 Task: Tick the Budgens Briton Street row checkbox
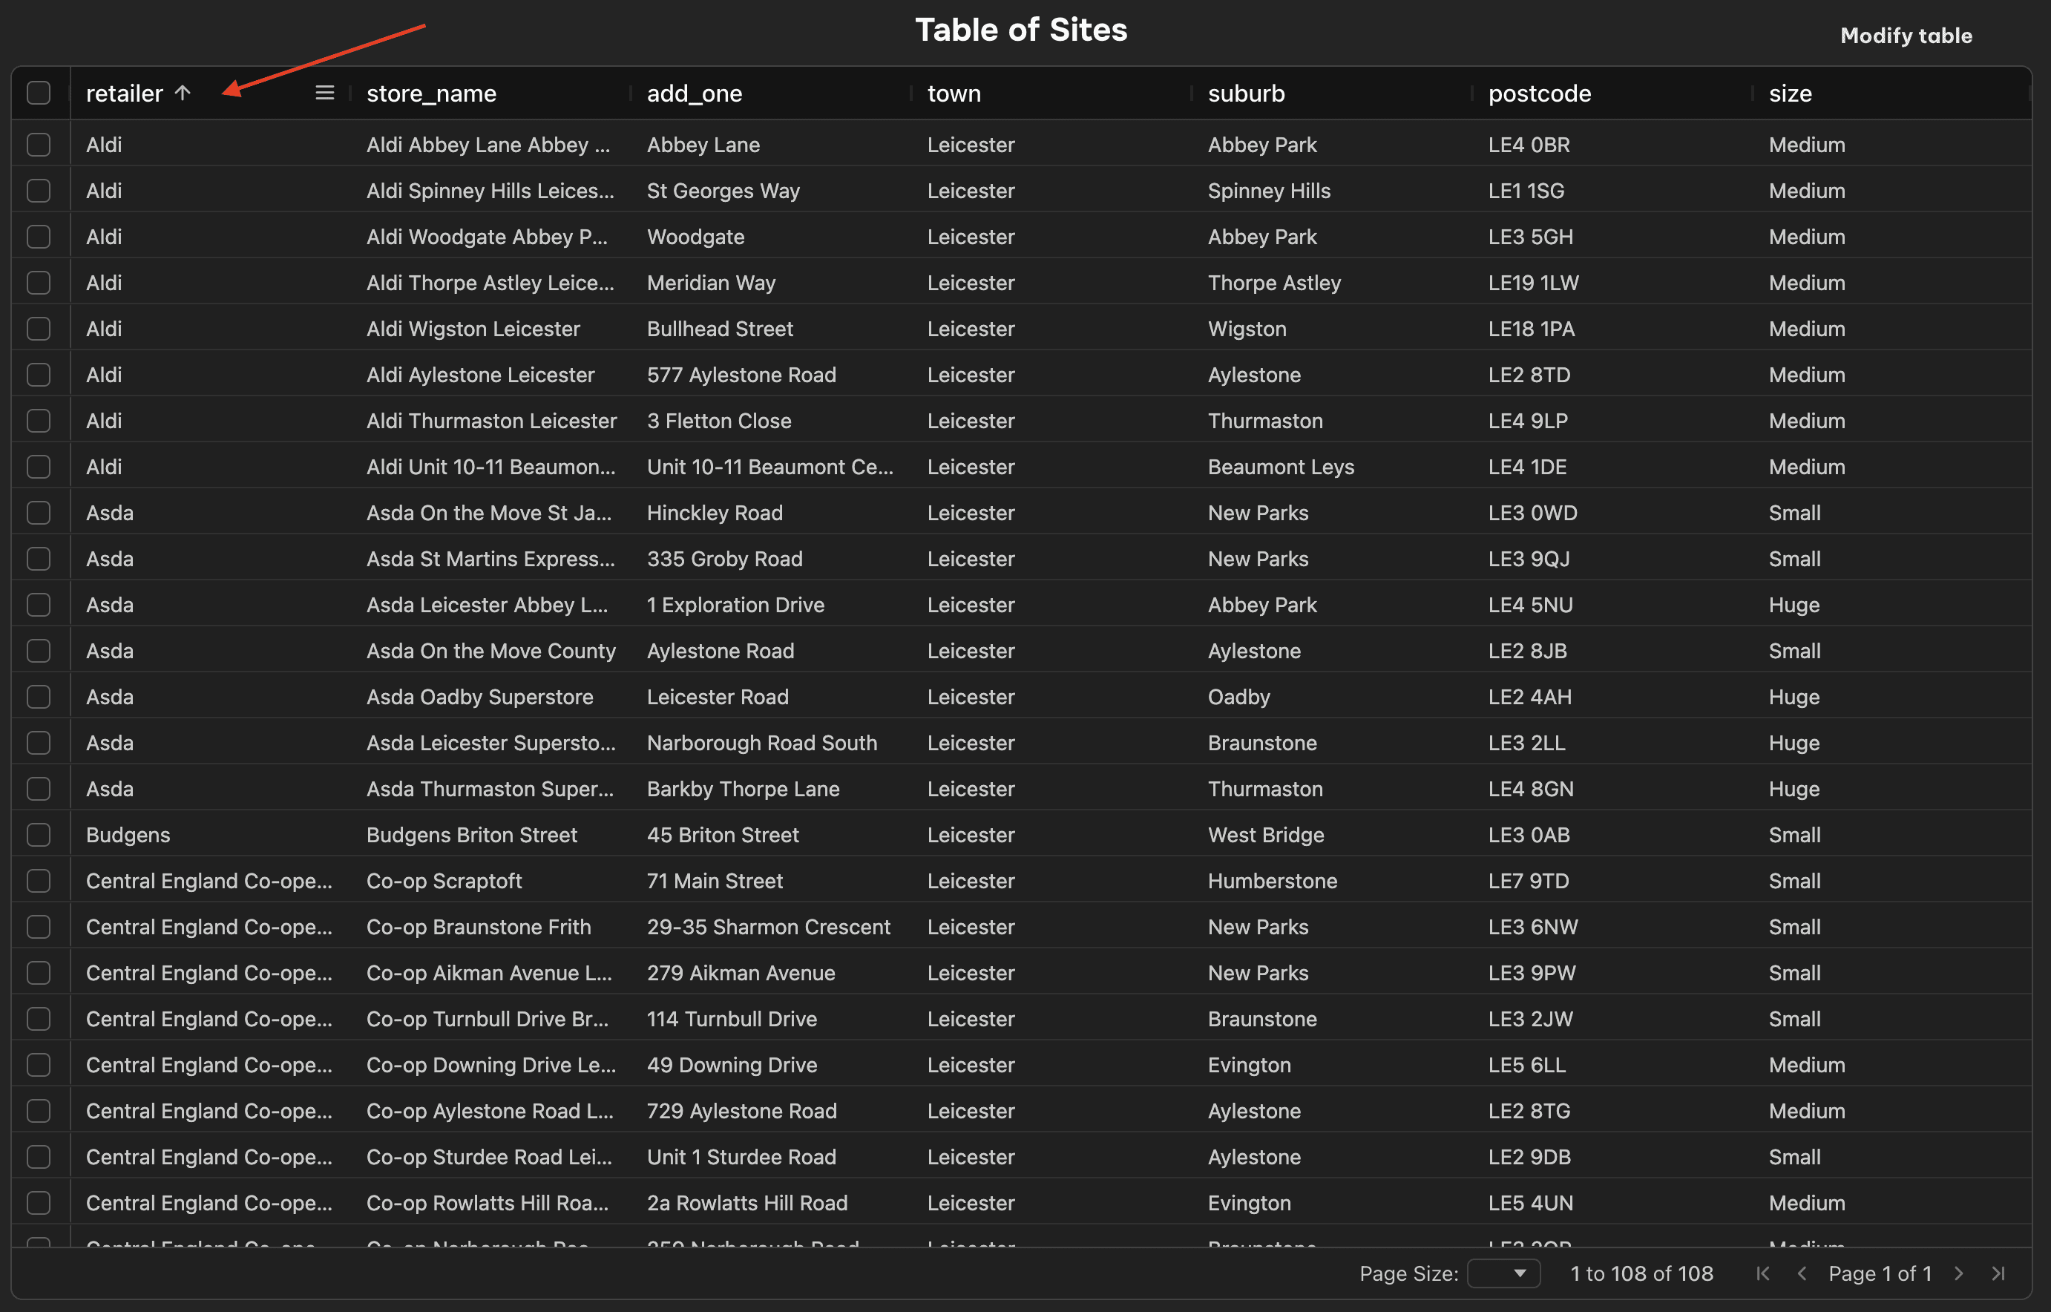click(x=39, y=835)
